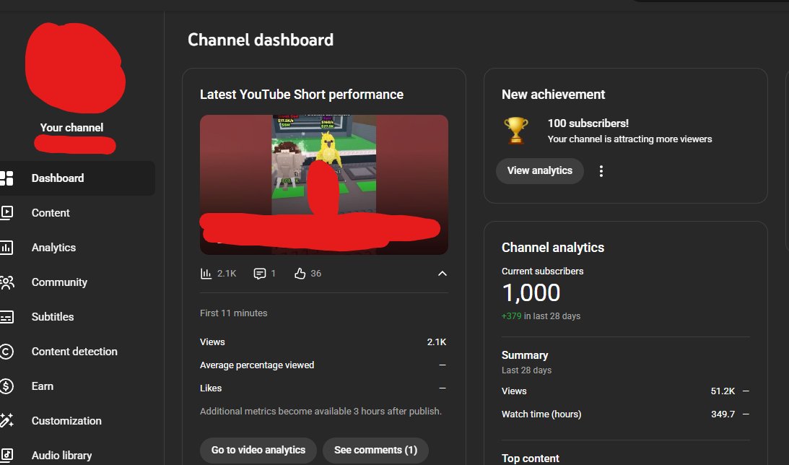This screenshot has height=465, width=789.
Task: Click the thumbs-up likes icon
Action: coord(300,273)
